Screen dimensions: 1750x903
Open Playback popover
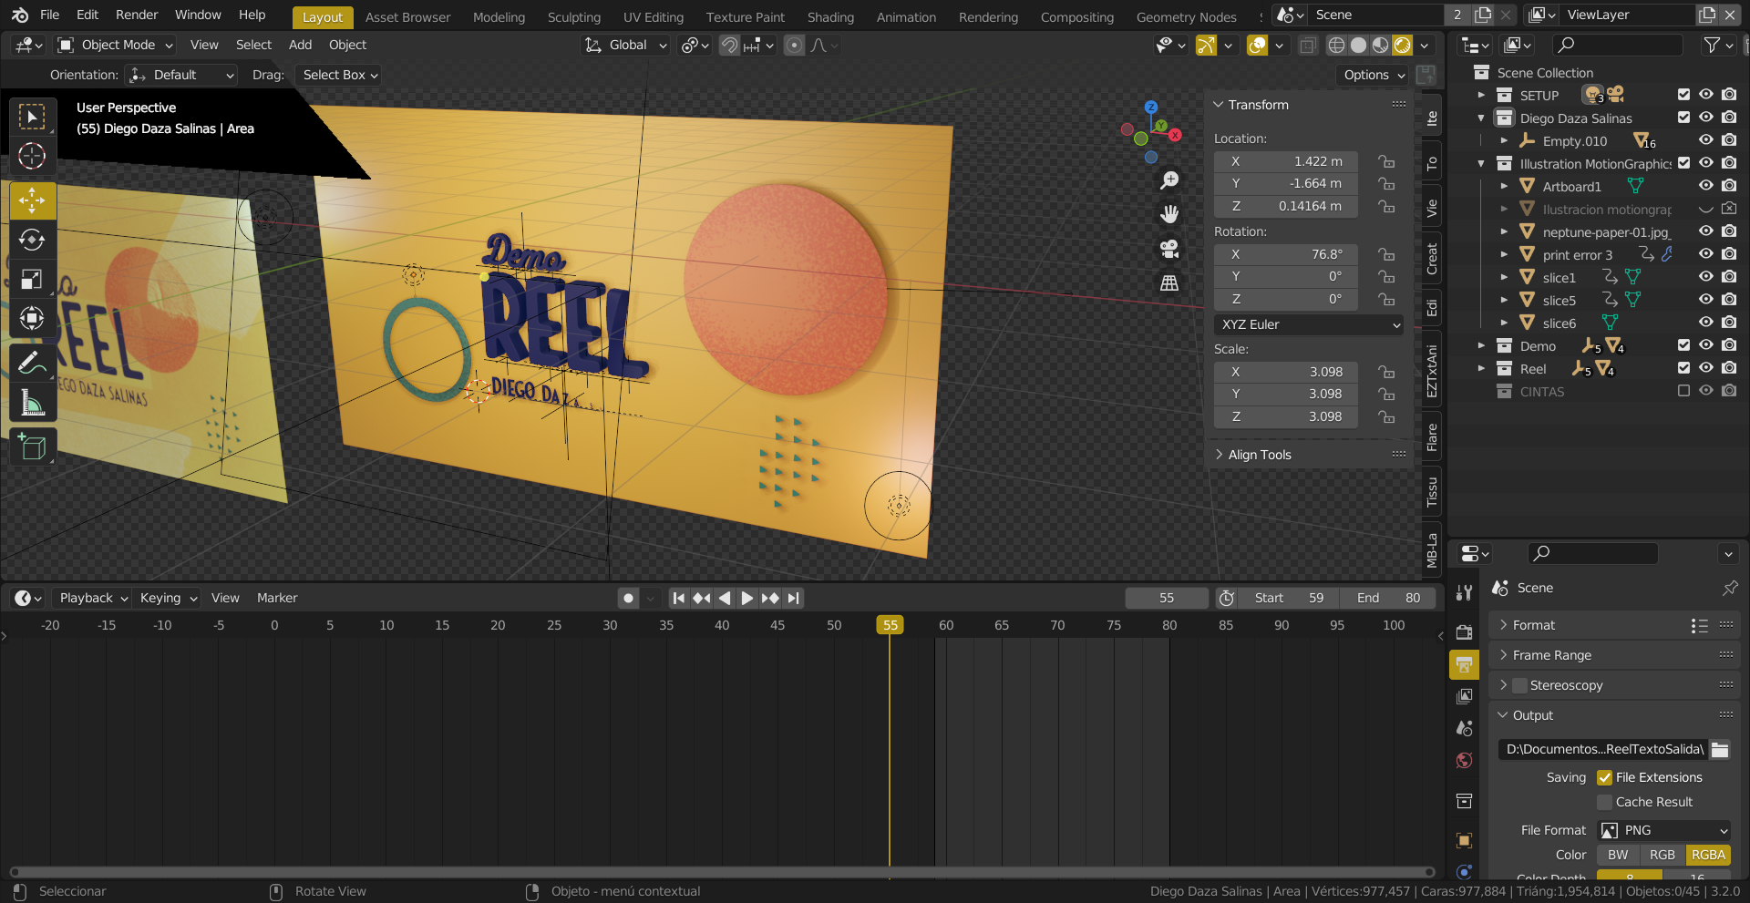(94, 598)
